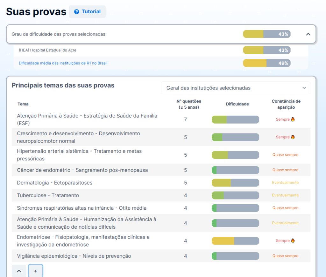Click the Dificuldade column header

point(237,104)
